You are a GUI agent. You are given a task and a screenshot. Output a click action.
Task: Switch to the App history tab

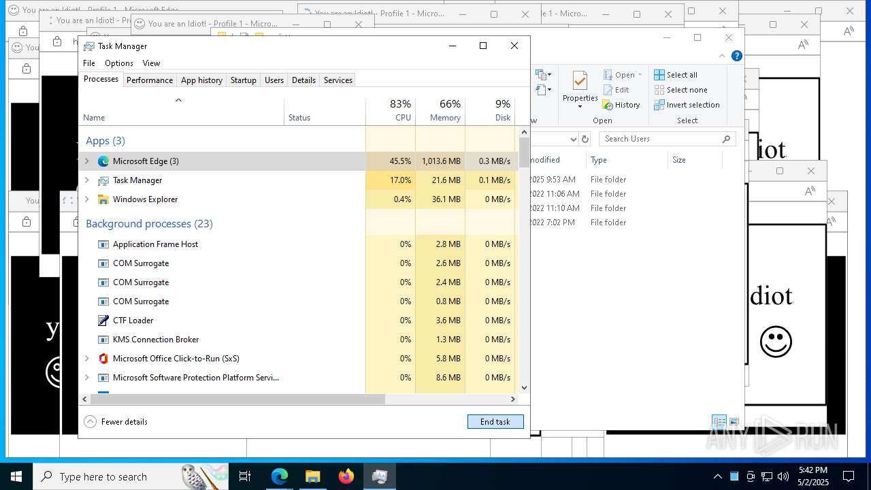(x=201, y=80)
